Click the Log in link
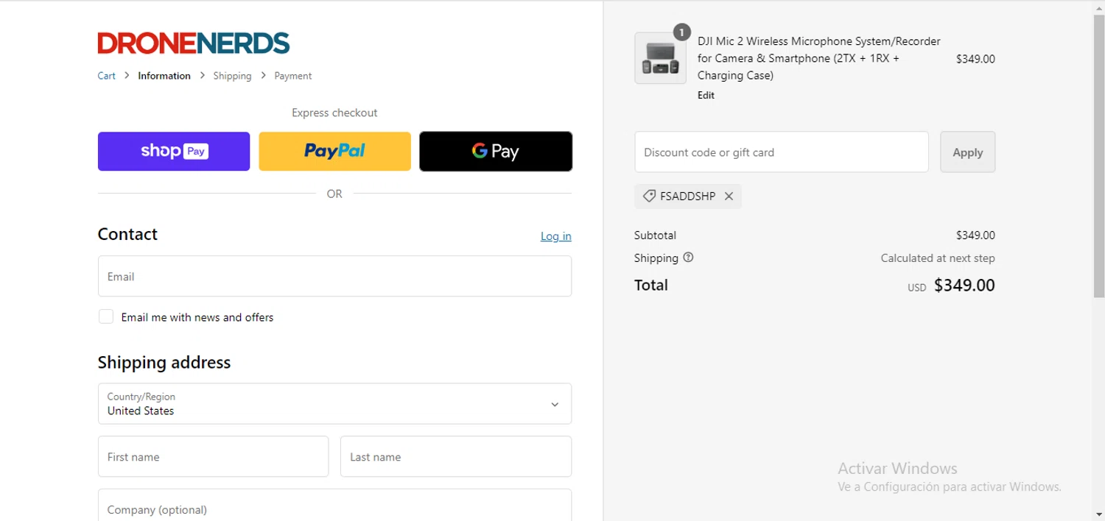Viewport: 1105px width, 521px height. pyautogui.click(x=555, y=236)
